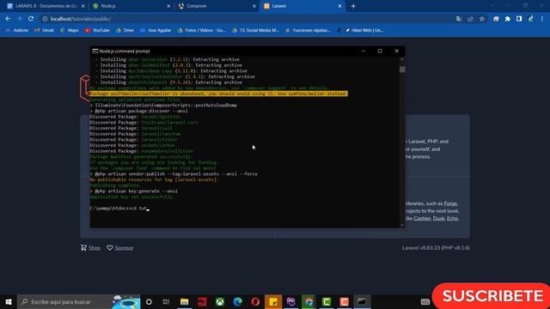Open Opera browser from taskbar
The image size is (550, 309).
[255, 301]
